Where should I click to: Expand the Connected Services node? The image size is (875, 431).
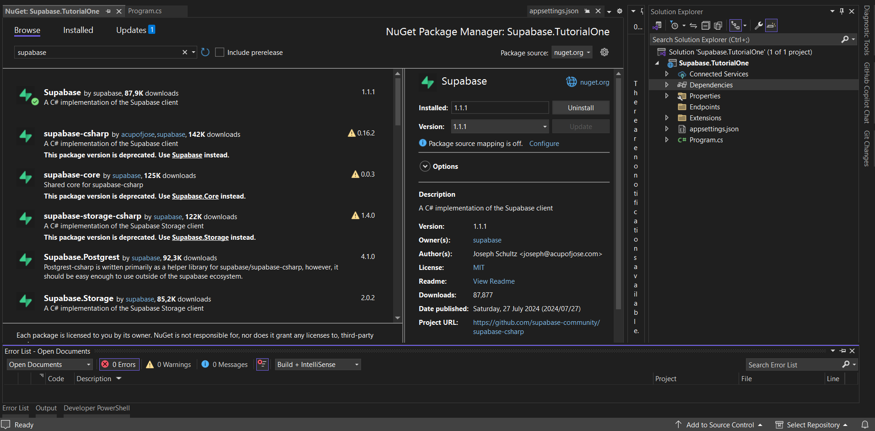(667, 74)
